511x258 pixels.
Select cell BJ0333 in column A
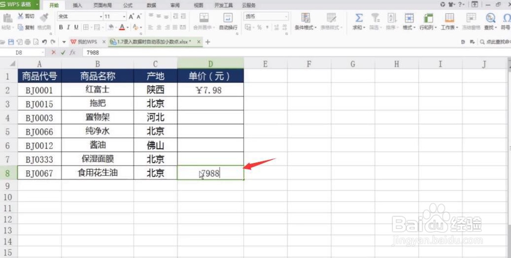tap(39, 159)
